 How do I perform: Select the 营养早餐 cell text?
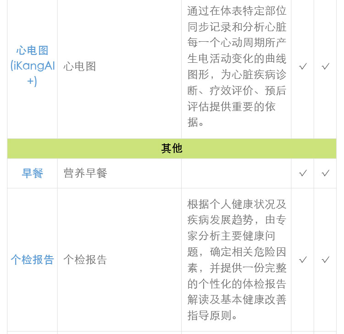pos(85,173)
